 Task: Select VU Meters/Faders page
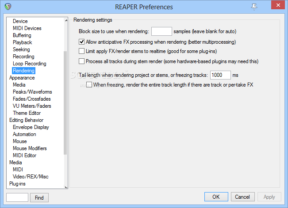point(32,106)
